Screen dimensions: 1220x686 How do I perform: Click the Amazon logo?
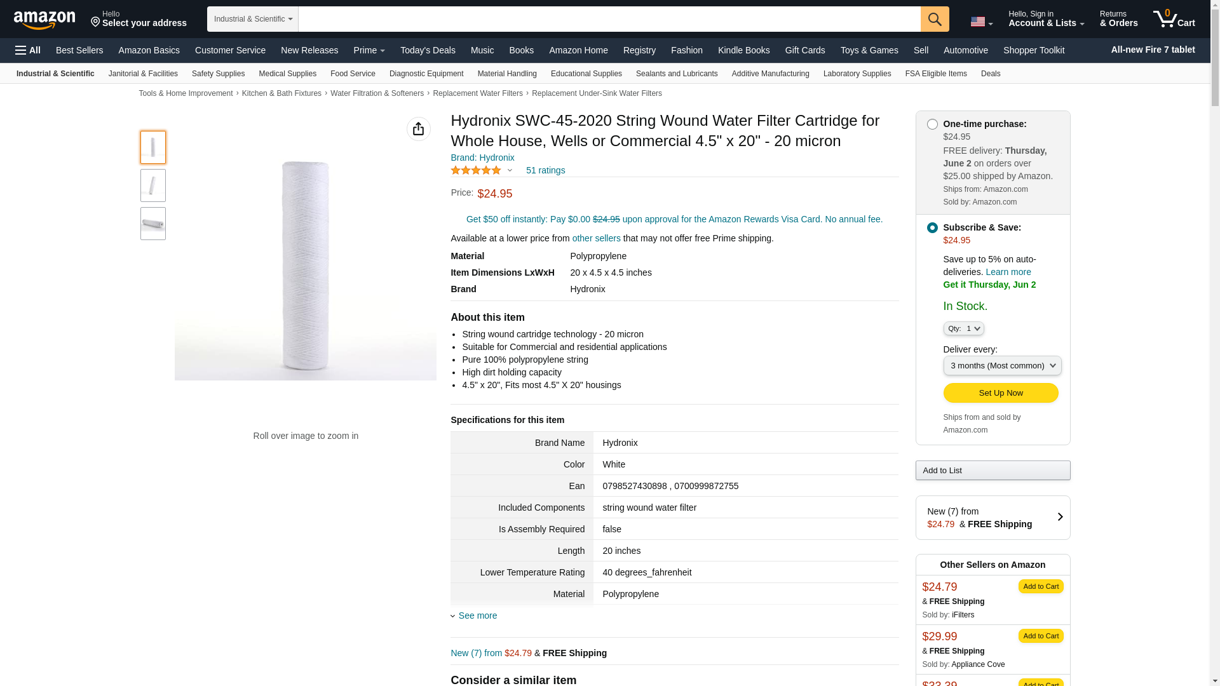[44, 20]
